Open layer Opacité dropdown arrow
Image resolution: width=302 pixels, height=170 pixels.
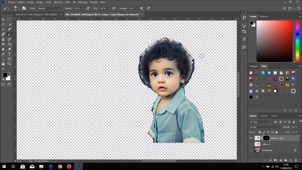[x=300, y=127]
